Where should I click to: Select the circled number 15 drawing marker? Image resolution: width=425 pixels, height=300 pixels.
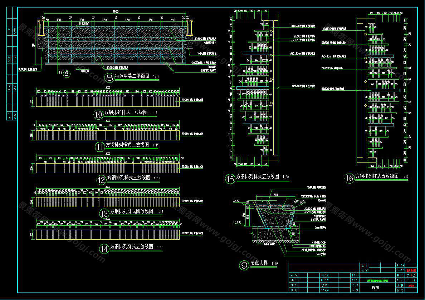pos(230,179)
